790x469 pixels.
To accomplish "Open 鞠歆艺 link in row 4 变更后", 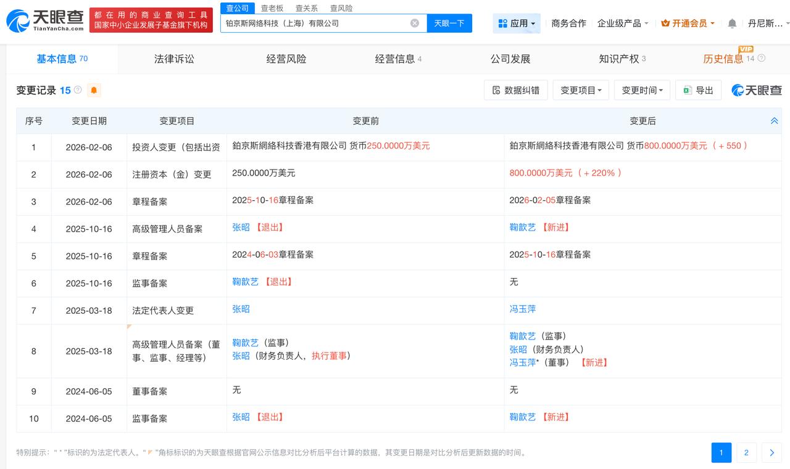I will click(523, 227).
